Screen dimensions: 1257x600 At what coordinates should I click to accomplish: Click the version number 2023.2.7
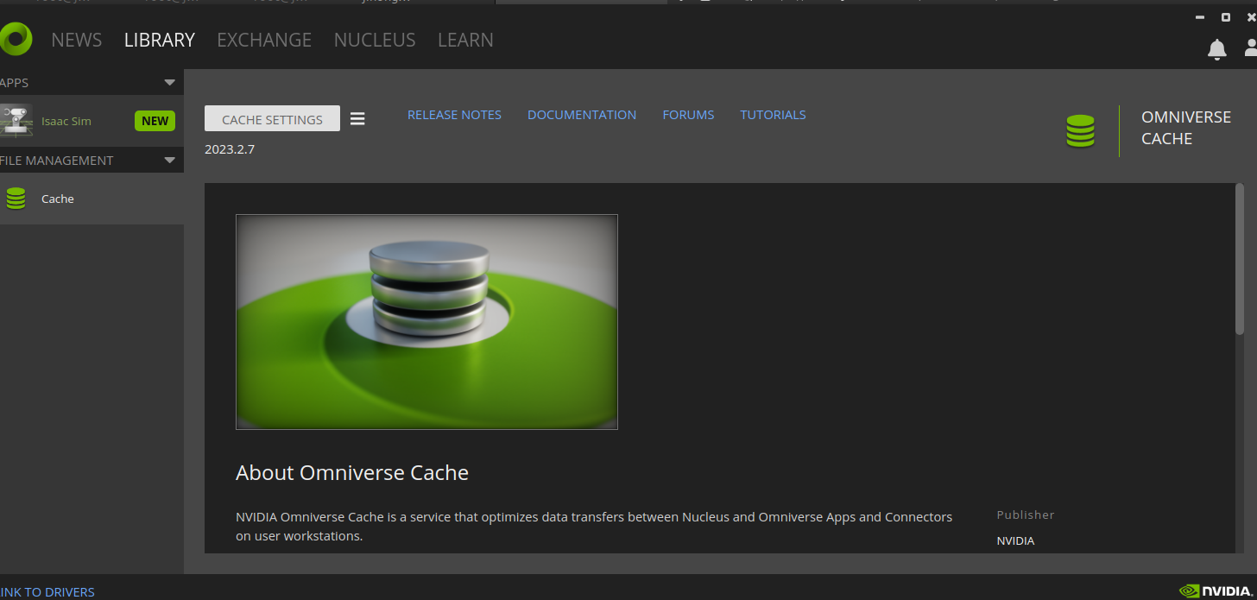point(230,149)
